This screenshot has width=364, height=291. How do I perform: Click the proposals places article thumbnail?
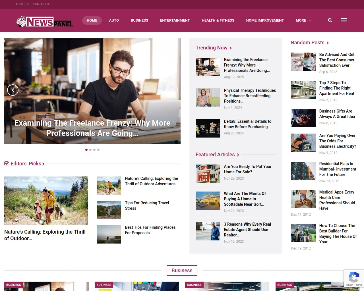(109, 234)
